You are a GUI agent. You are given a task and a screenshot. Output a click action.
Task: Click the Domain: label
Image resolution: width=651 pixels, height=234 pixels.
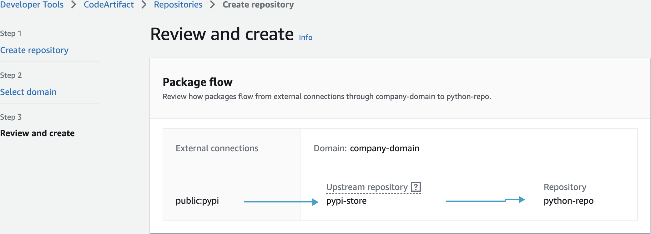click(330, 148)
